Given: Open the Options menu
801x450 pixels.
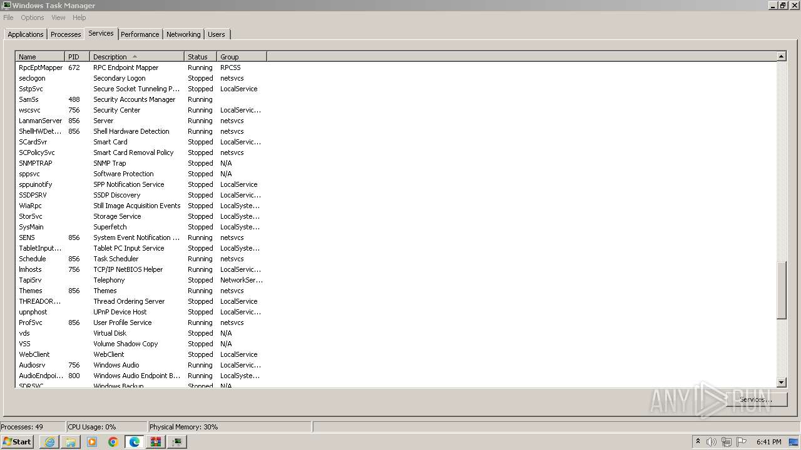Looking at the screenshot, I should pyautogui.click(x=33, y=17).
